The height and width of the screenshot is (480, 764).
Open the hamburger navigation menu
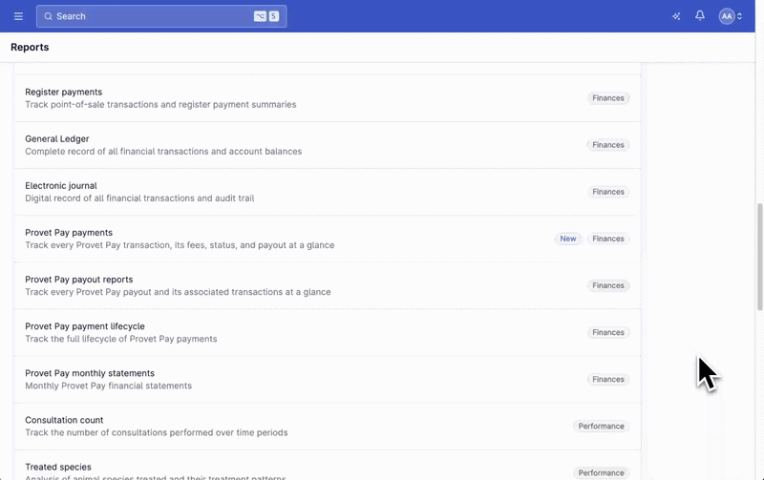pyautogui.click(x=18, y=16)
